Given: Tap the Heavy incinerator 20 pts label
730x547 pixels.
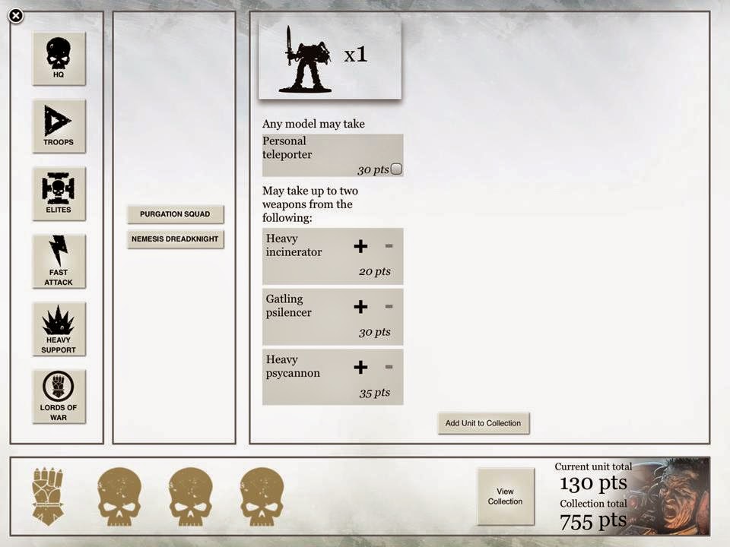Looking at the screenshot, I should pyautogui.click(x=375, y=272).
